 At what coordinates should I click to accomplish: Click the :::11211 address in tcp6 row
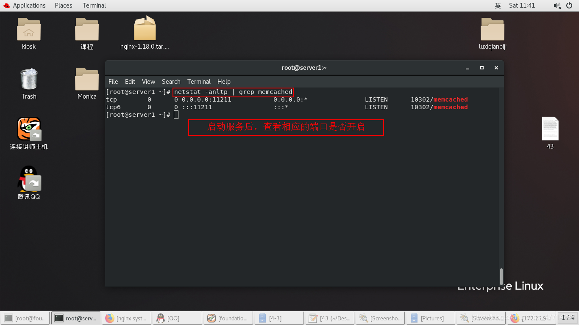197,107
